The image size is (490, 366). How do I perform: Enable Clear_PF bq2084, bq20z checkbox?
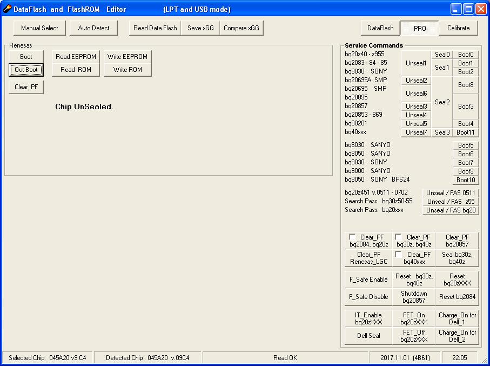352,237
